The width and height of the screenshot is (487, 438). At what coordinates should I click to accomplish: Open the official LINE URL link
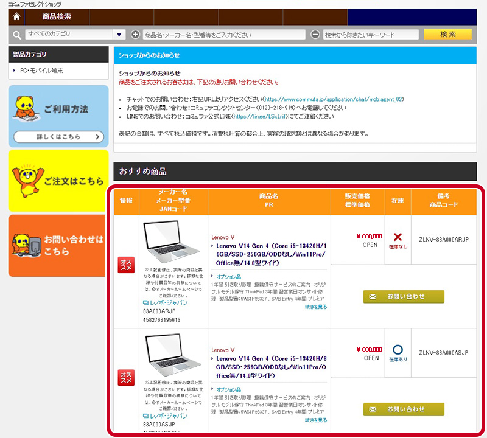click(260, 116)
